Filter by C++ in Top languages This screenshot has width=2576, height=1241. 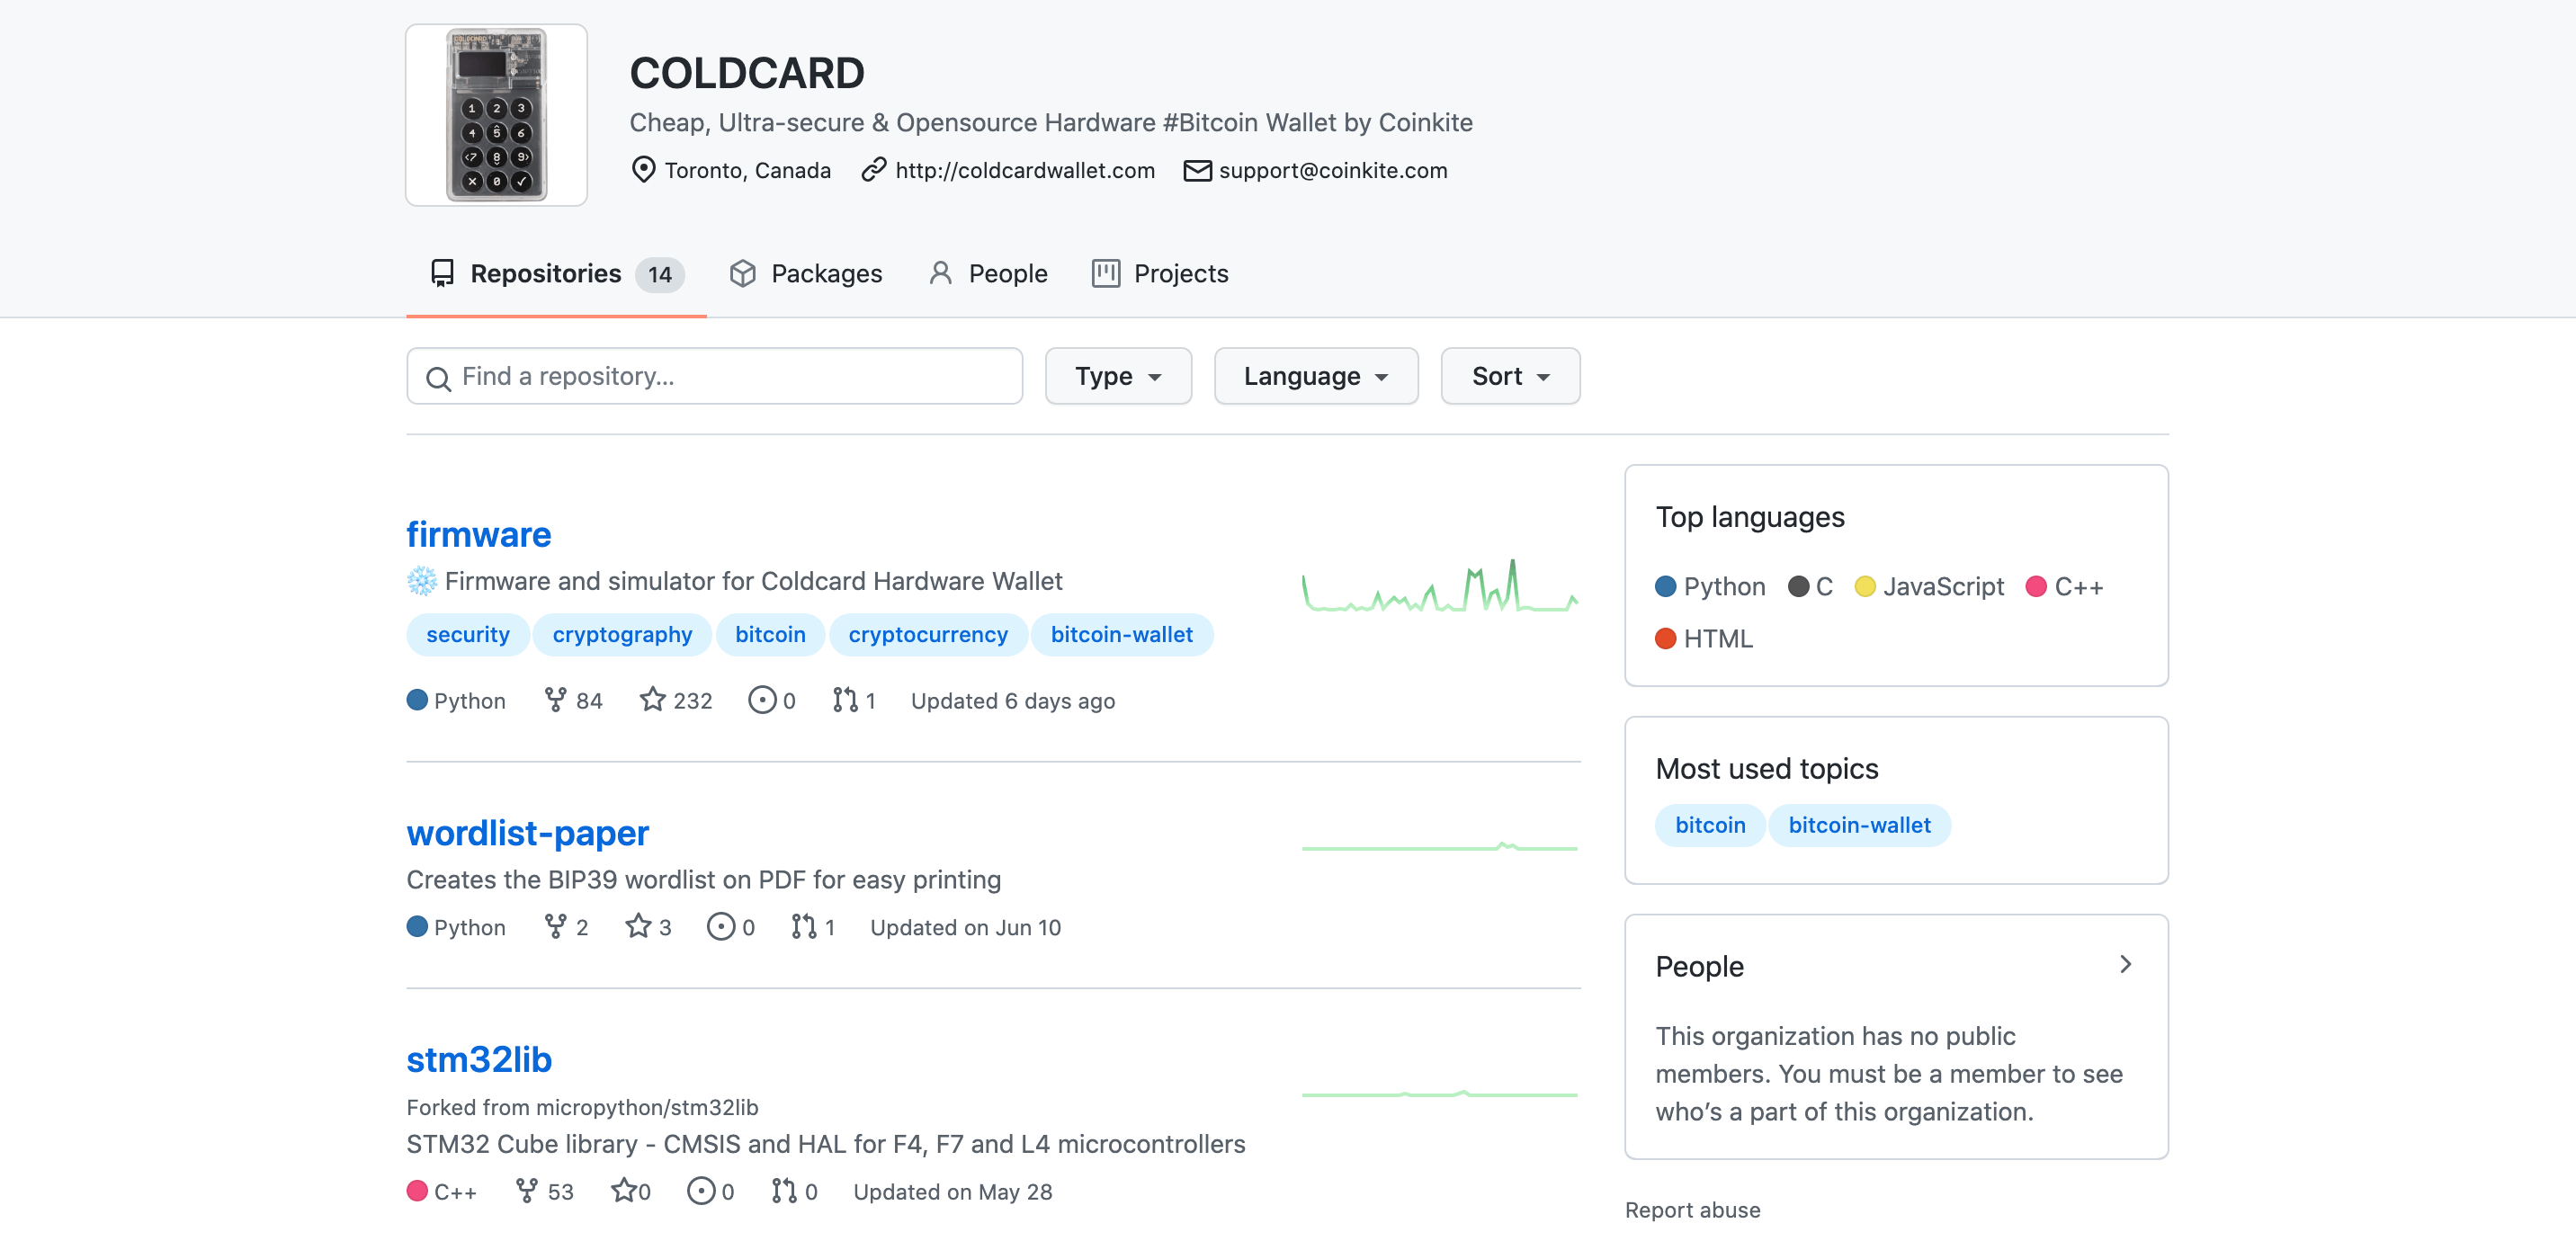point(2065,587)
